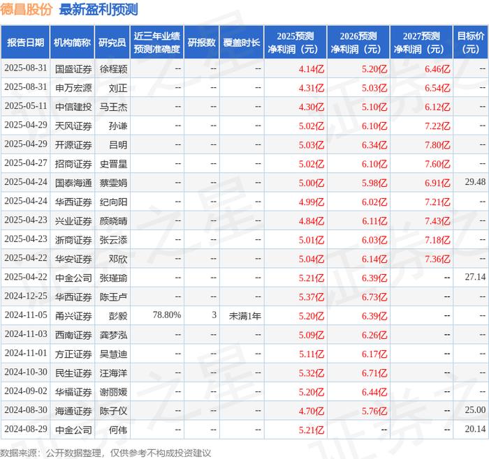Select analyst 陈子仪
Screen dimensions: 489x459
113,411
